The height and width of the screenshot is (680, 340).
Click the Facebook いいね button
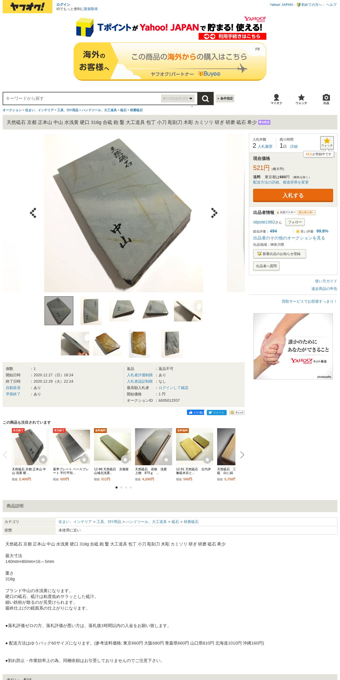tap(195, 412)
